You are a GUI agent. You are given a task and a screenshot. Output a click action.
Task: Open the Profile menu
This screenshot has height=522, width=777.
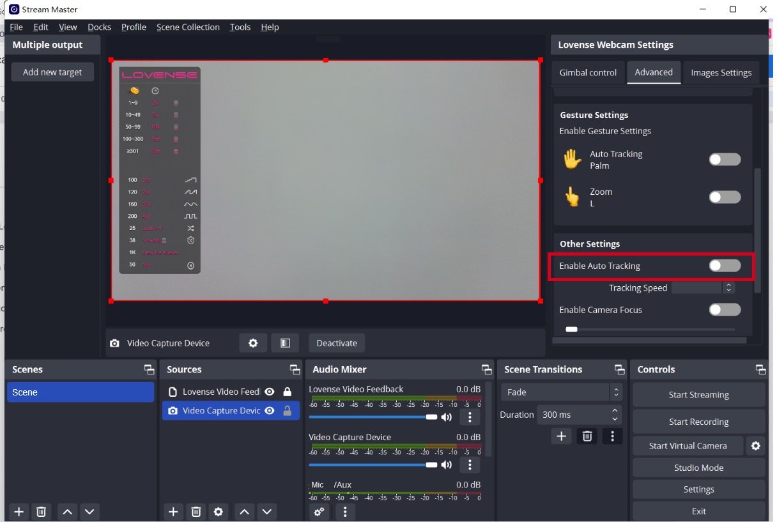(134, 27)
